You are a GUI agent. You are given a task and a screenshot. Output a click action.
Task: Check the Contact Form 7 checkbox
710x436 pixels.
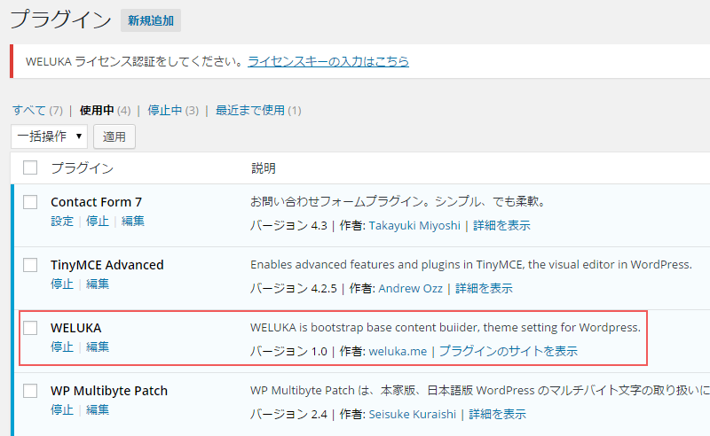point(30,202)
